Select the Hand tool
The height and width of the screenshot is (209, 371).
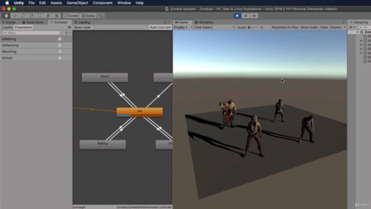click(6, 16)
